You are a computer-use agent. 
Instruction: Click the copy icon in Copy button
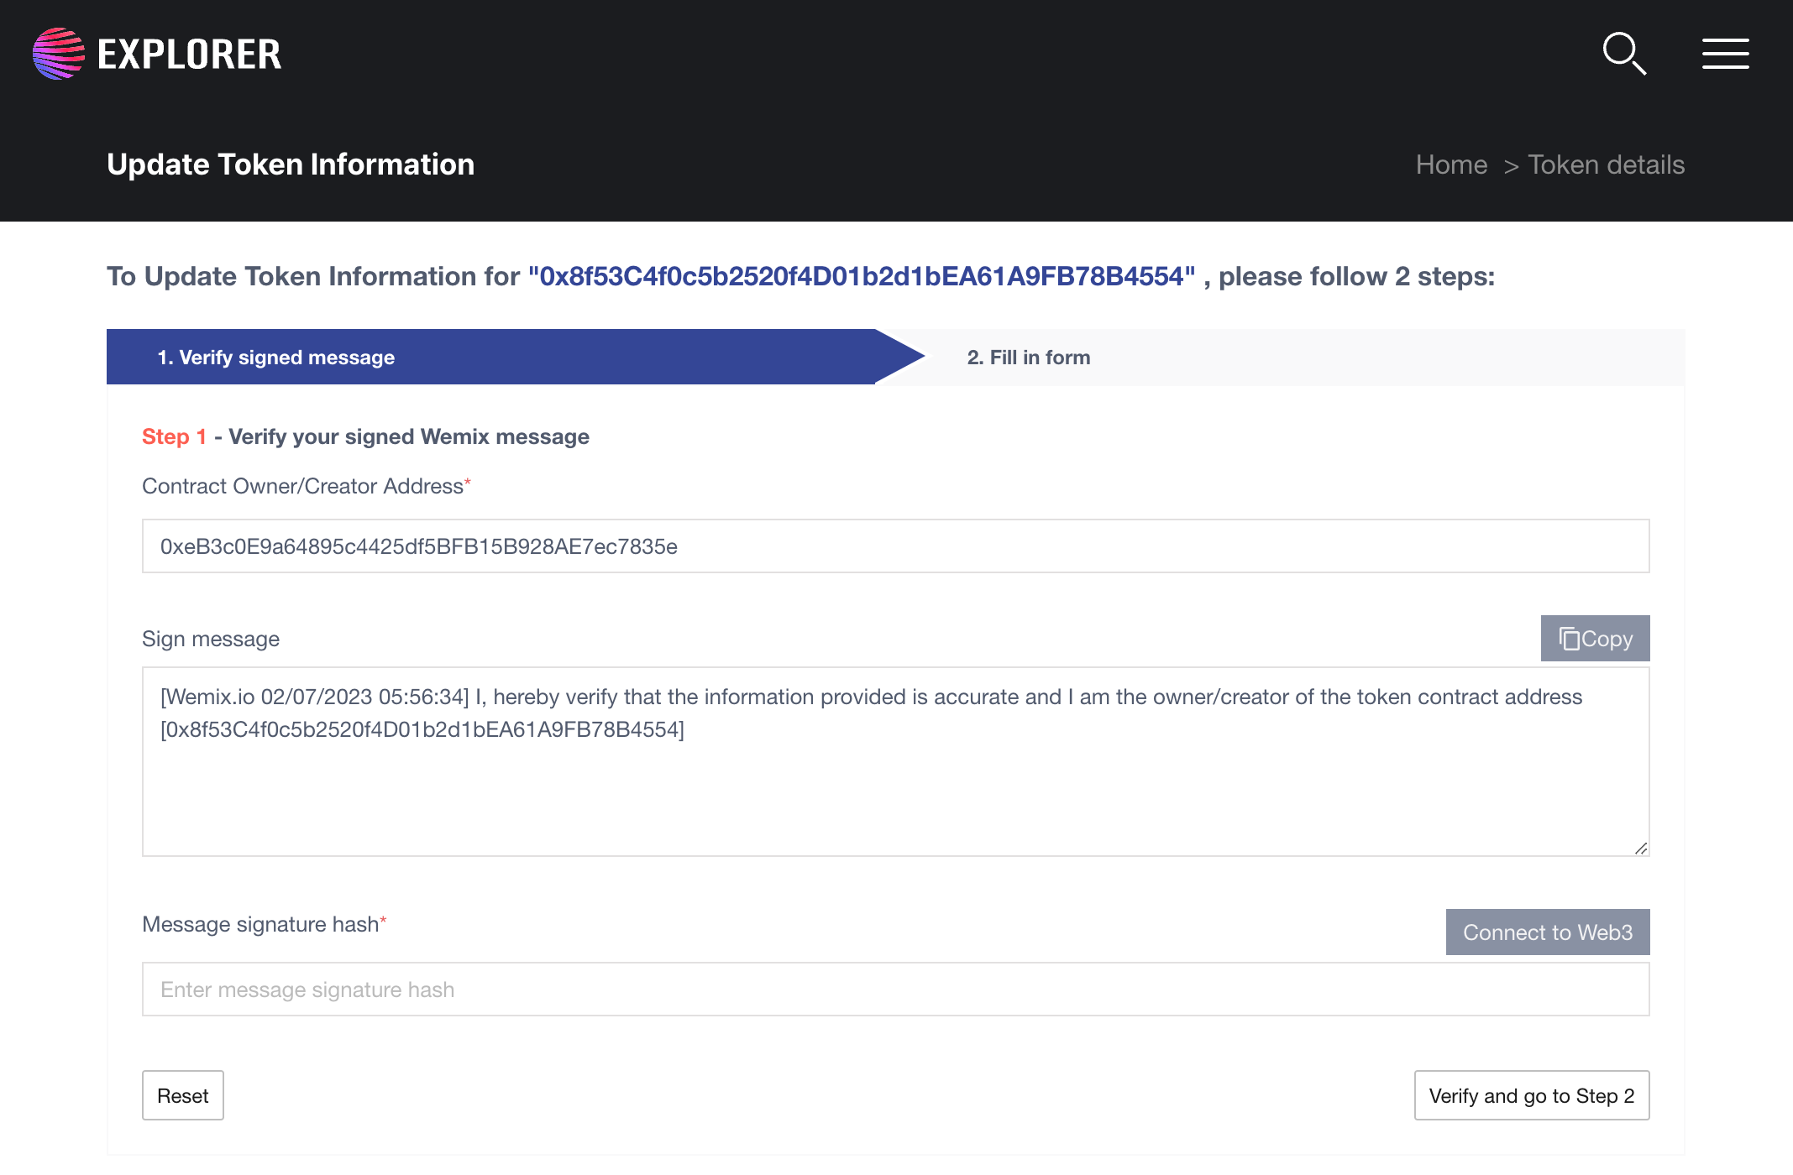click(1568, 639)
